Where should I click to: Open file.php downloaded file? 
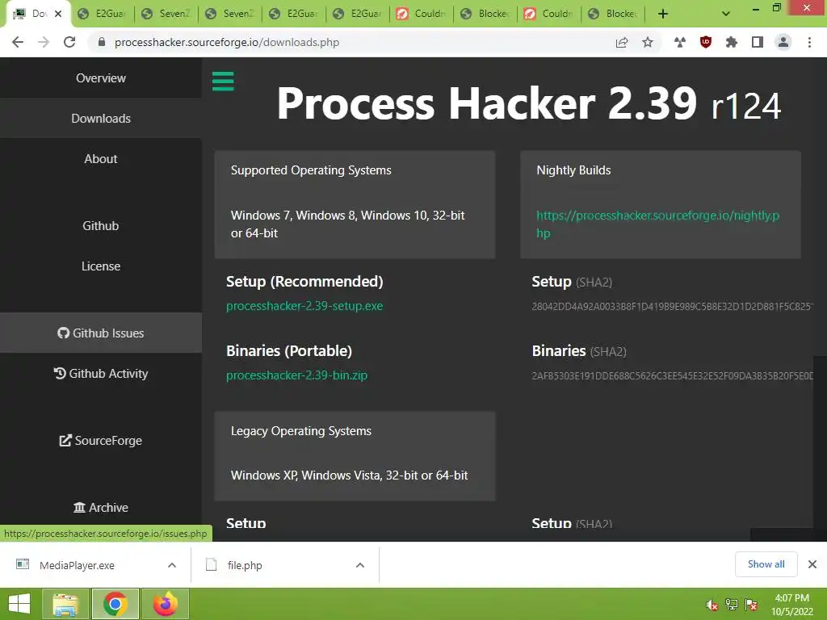pyautogui.click(x=244, y=565)
